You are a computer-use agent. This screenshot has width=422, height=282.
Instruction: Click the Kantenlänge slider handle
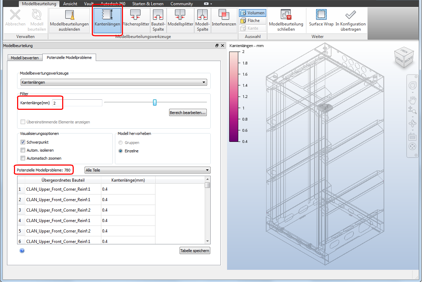coord(155,102)
